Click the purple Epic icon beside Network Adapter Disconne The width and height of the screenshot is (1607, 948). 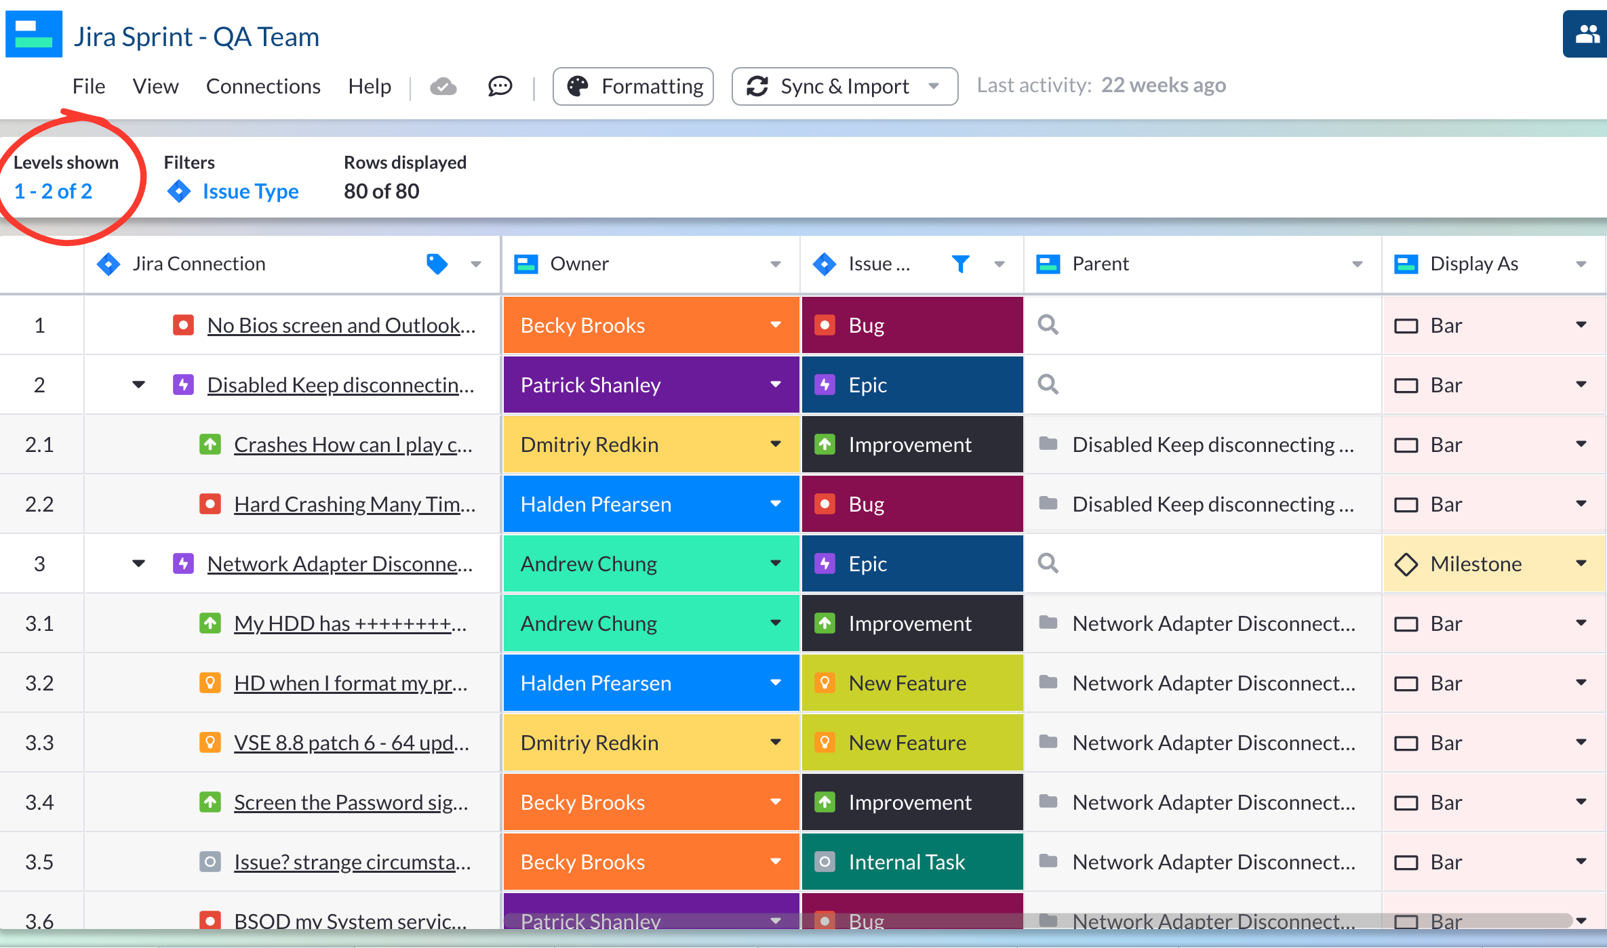[183, 564]
